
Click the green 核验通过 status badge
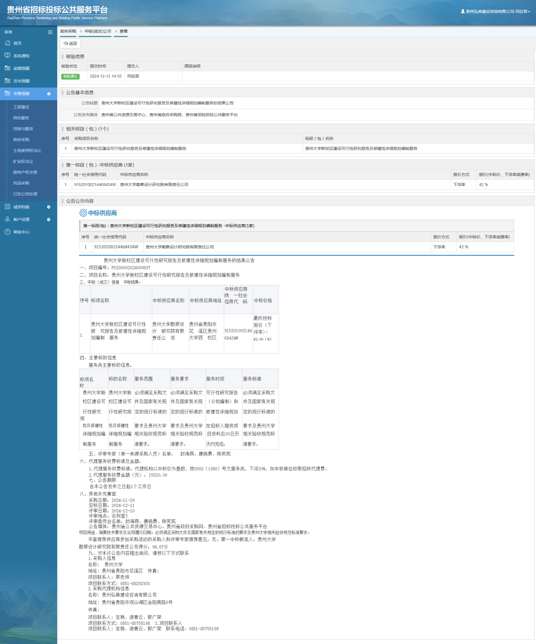70,76
